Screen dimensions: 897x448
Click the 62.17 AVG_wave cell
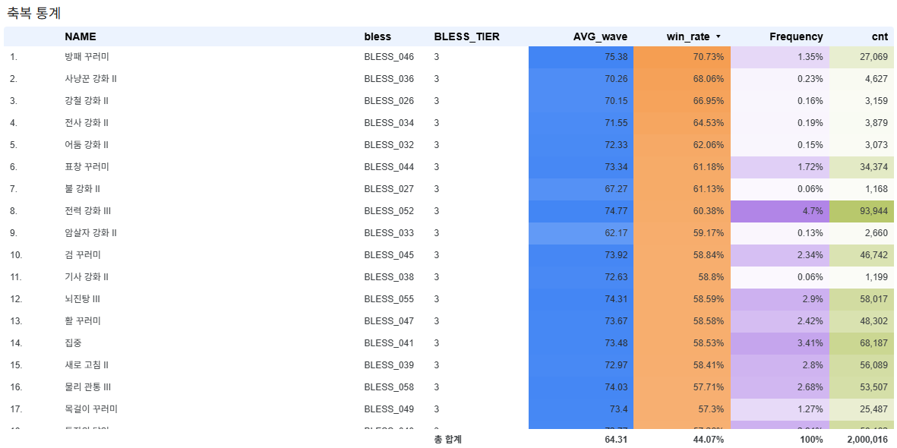(x=581, y=233)
